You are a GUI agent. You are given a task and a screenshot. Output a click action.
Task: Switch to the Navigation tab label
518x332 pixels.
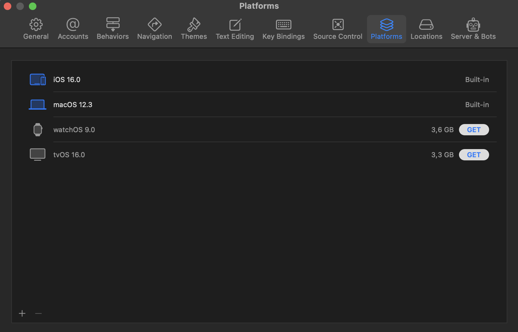pyautogui.click(x=155, y=37)
